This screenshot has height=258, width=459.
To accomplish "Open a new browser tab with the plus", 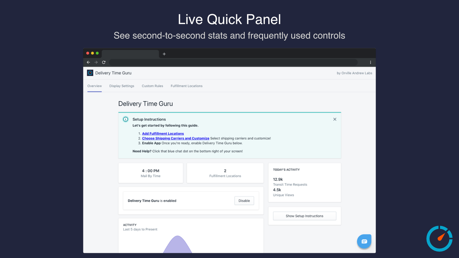I will coord(164,54).
